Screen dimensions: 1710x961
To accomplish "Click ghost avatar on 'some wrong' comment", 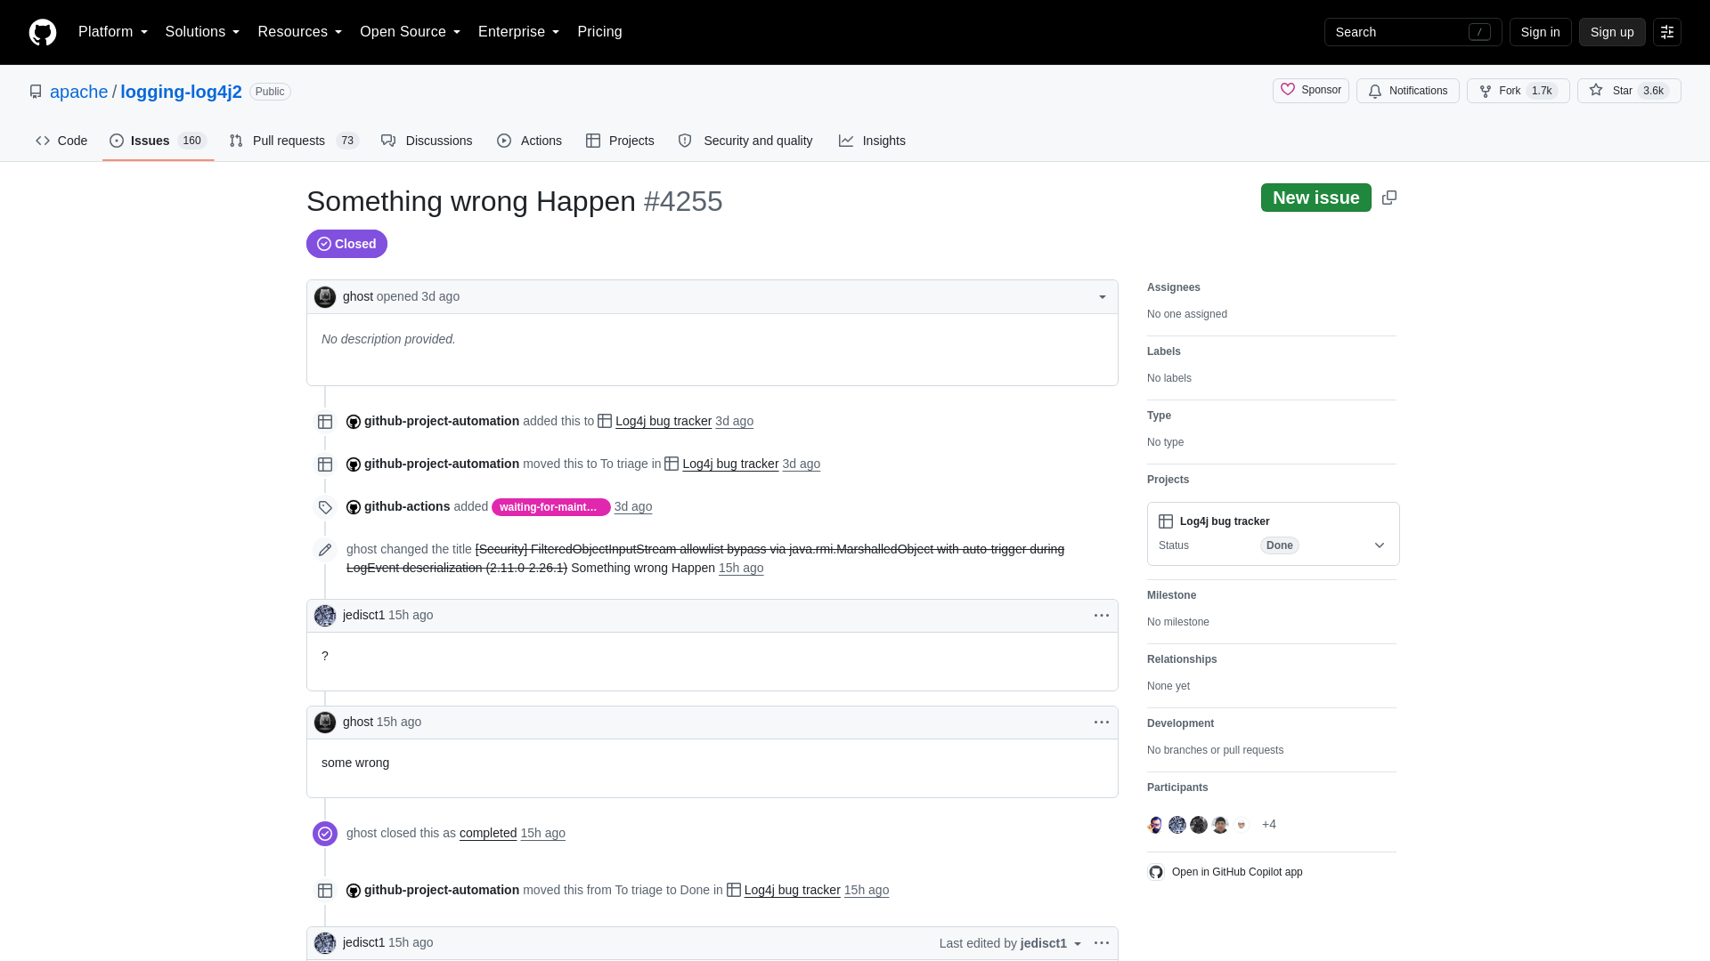I will pyautogui.click(x=325, y=723).
